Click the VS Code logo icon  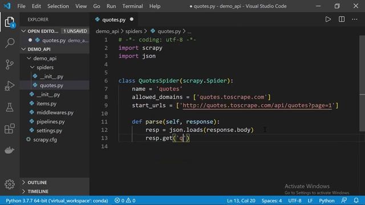point(7,6)
